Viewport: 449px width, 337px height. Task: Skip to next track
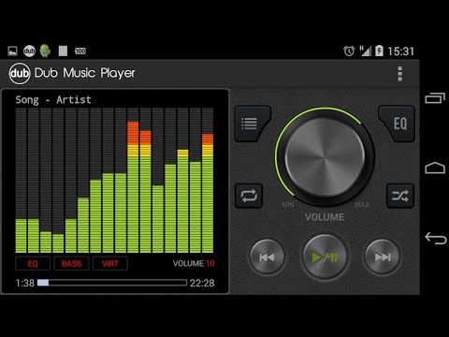383,257
